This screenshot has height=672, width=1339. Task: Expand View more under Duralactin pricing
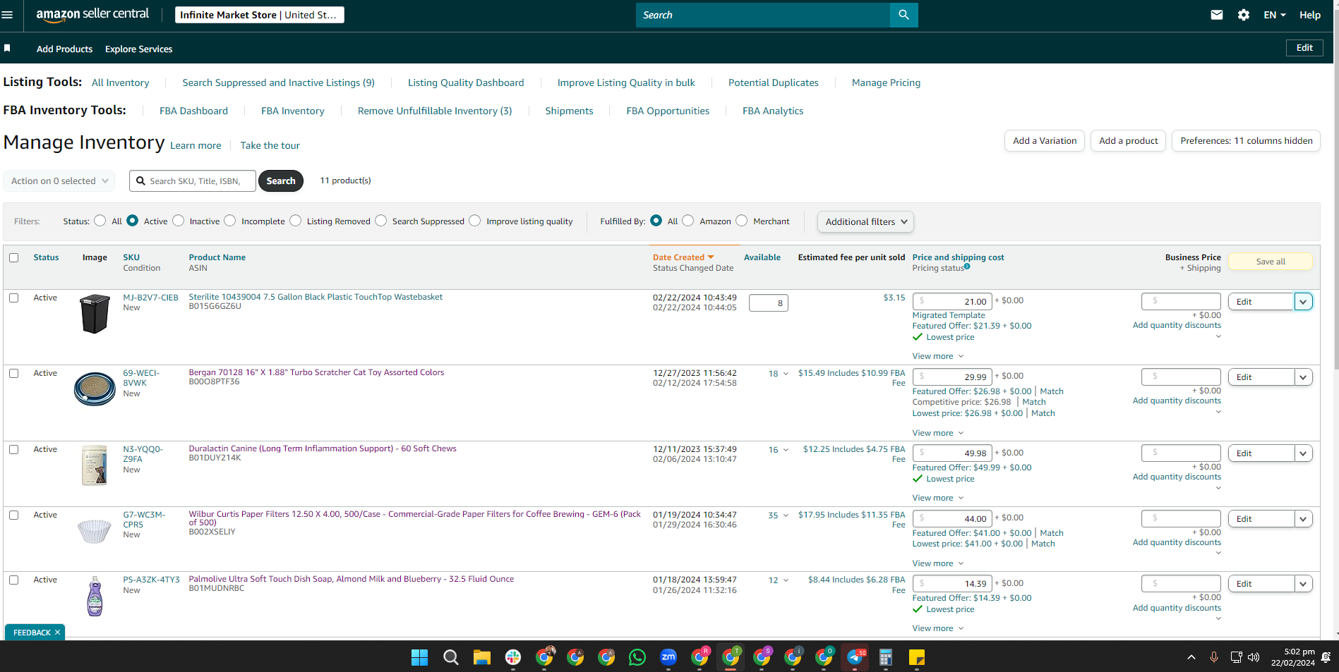(x=937, y=498)
